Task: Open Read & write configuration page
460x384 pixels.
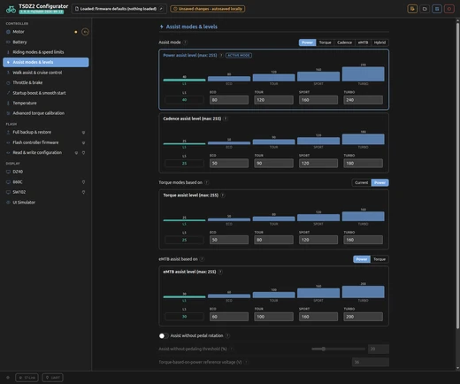Action: coord(46,153)
